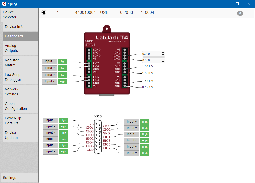Increase the DAC0 voltage with up arrow
The width and height of the screenshot is (255, 183).
[x=163, y=53]
